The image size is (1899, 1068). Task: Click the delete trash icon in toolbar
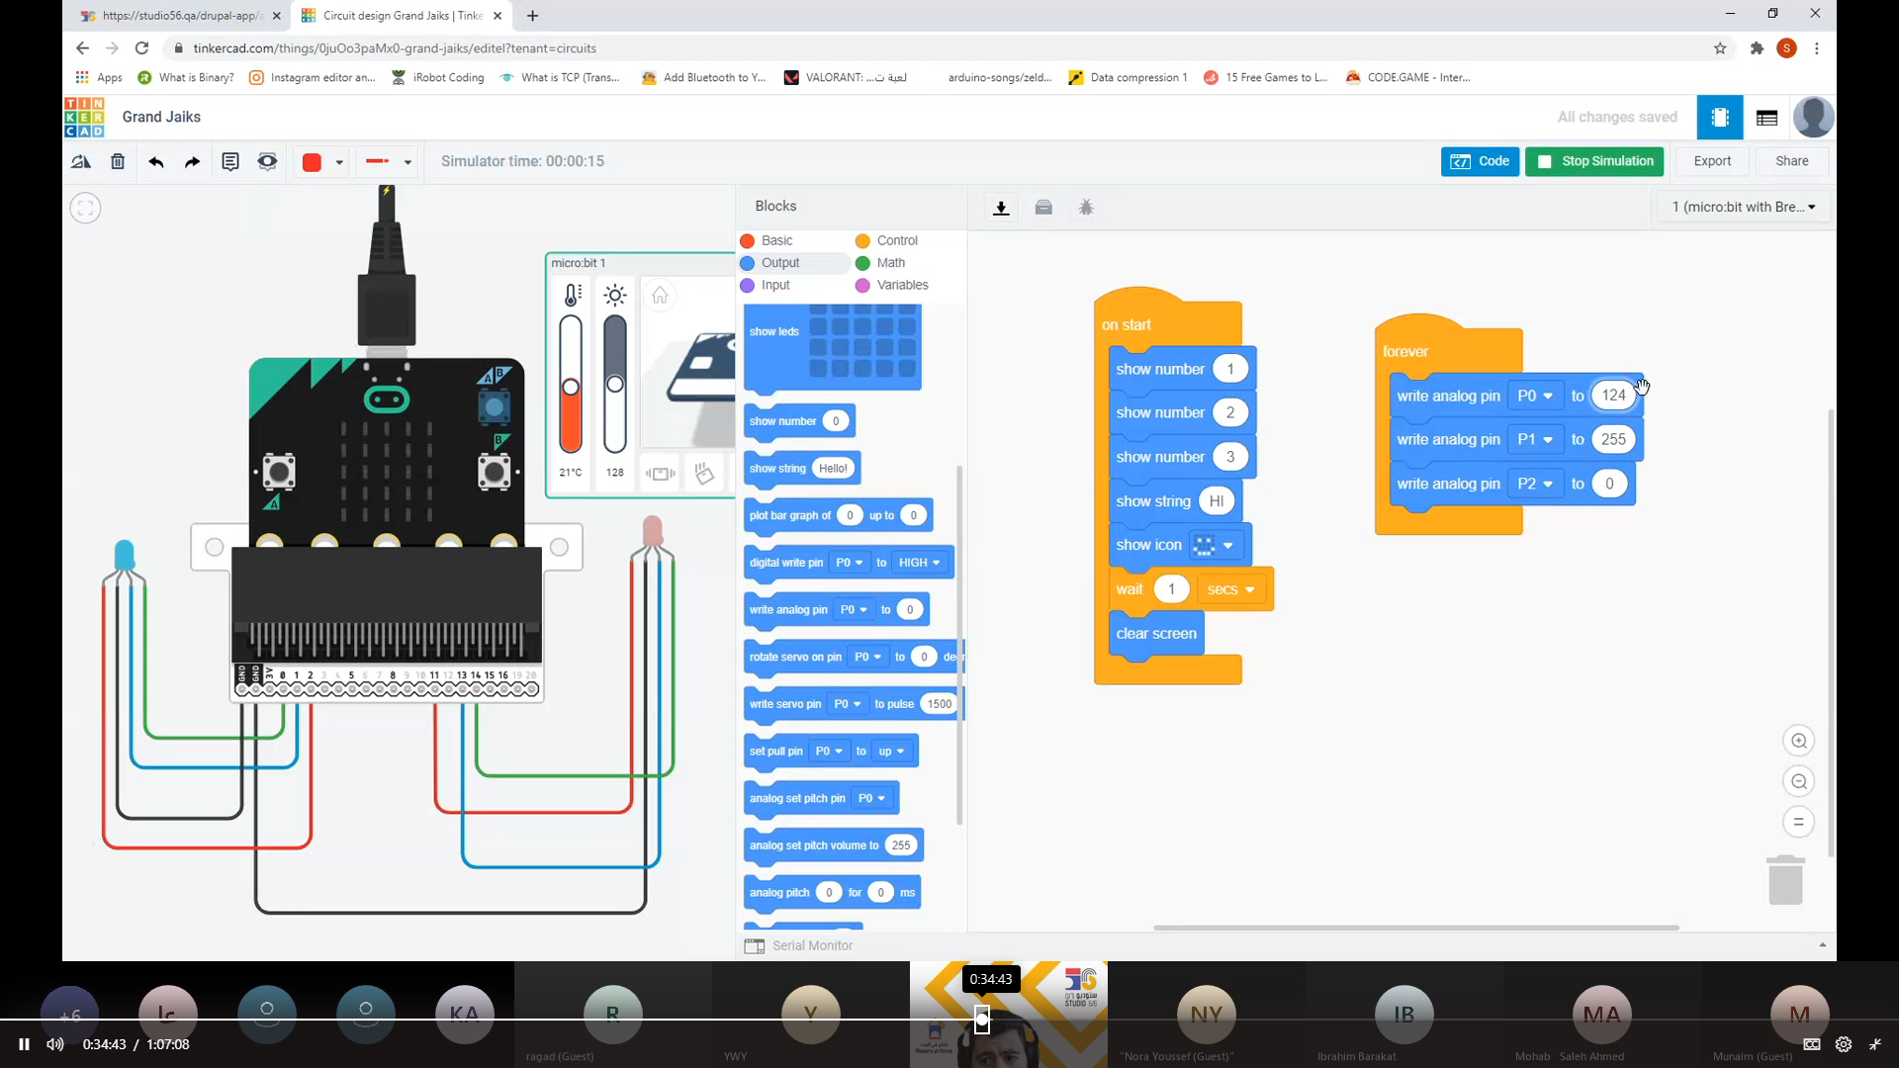pyautogui.click(x=118, y=161)
